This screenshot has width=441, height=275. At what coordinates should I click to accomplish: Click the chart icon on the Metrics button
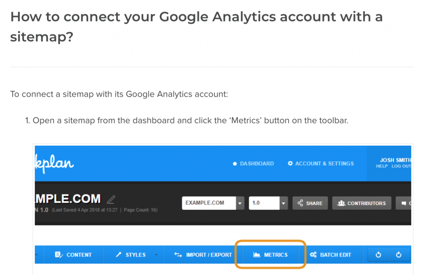coord(257,255)
